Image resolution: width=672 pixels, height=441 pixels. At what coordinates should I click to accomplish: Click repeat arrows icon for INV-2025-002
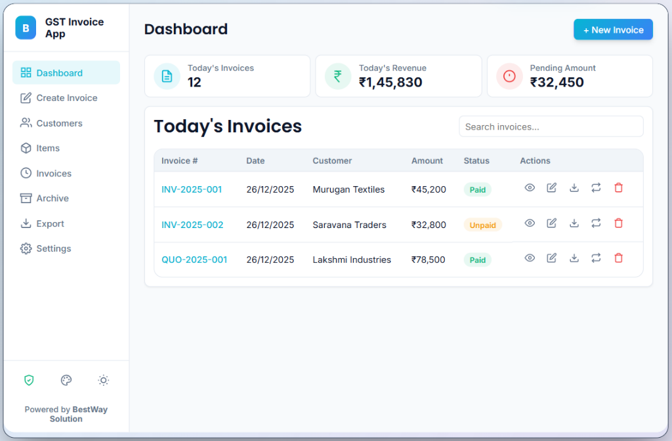coord(596,223)
